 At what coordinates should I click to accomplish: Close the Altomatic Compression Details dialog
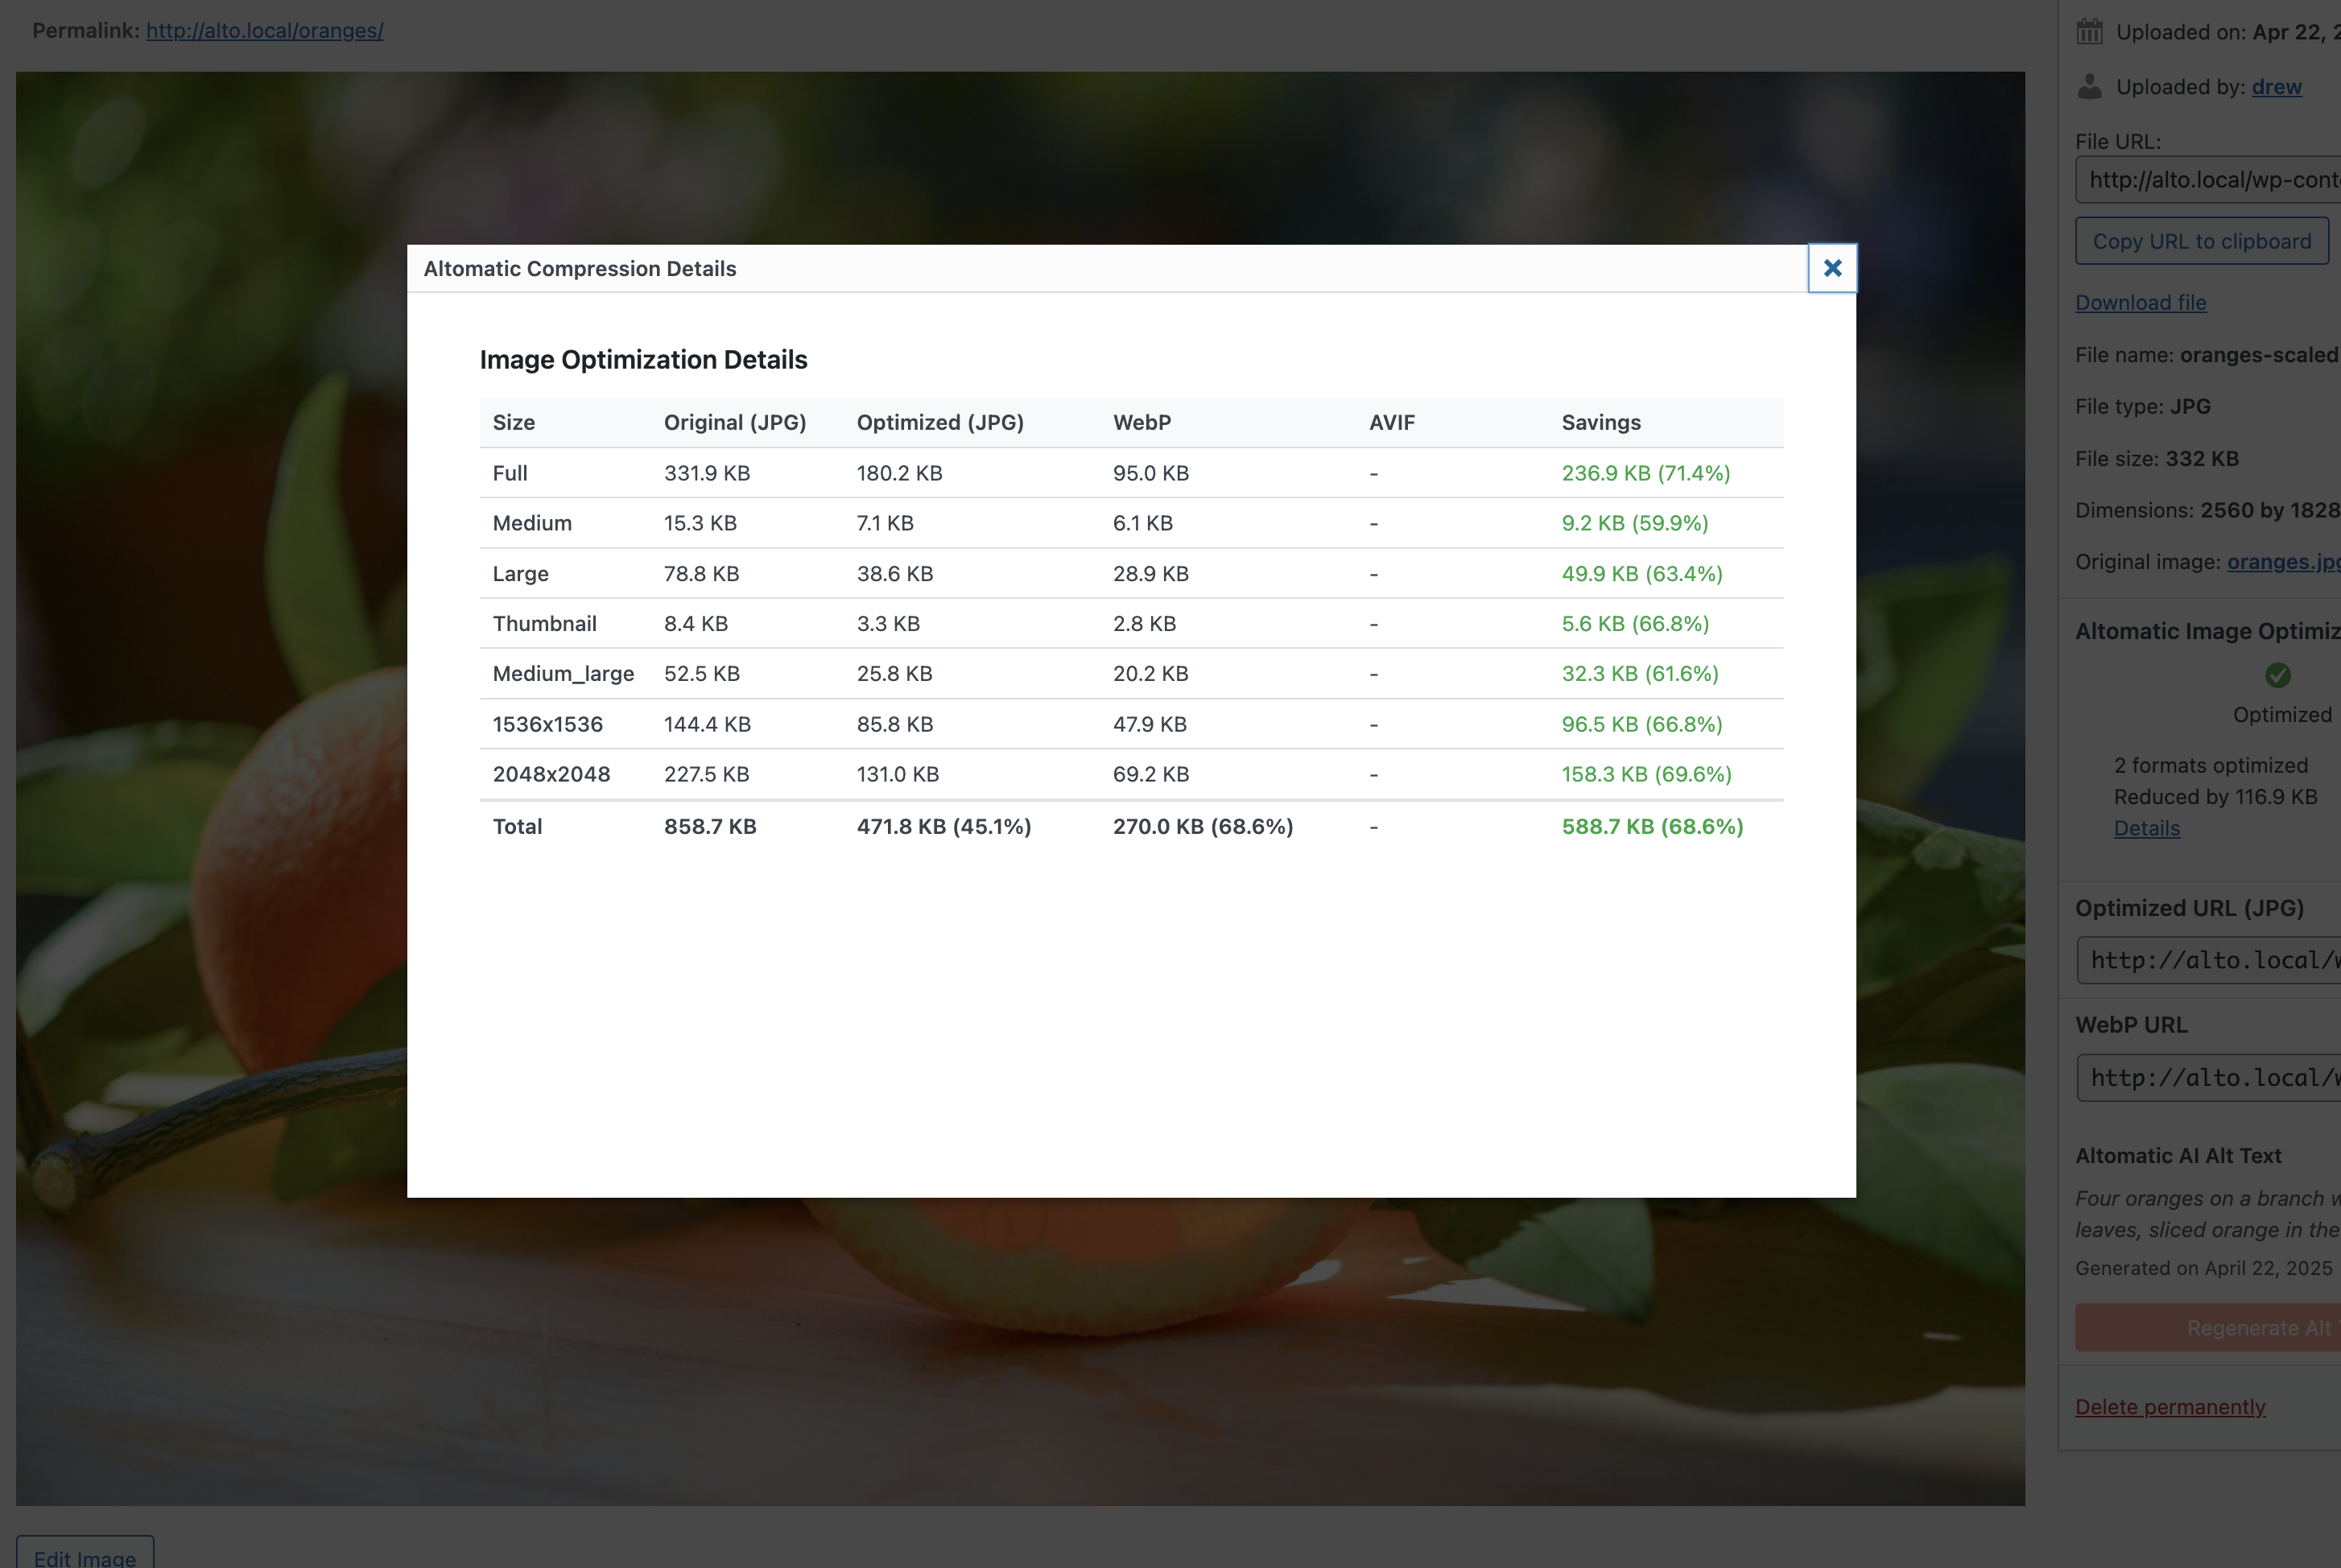pyautogui.click(x=1831, y=268)
